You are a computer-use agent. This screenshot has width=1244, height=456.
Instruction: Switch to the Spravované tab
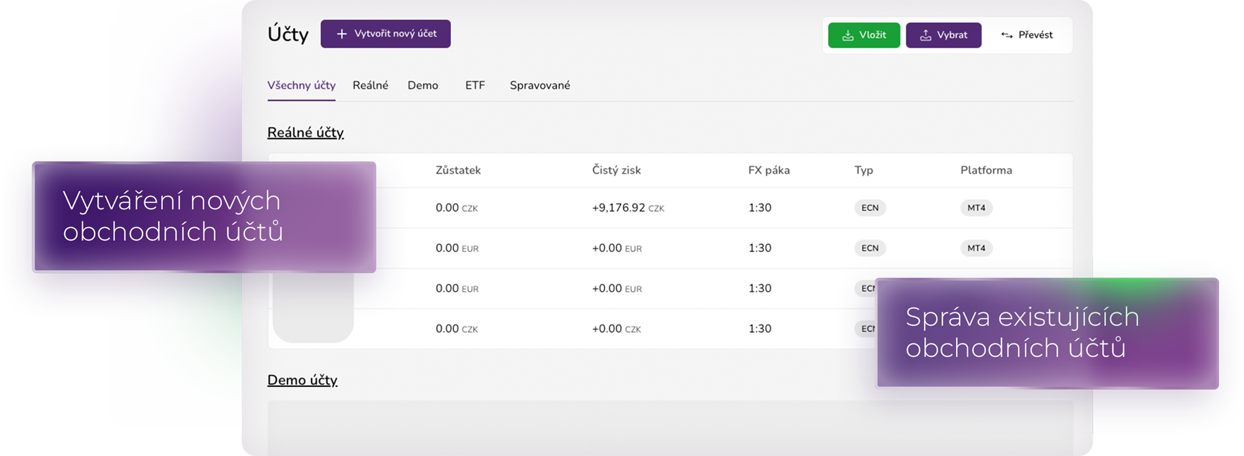tap(540, 86)
